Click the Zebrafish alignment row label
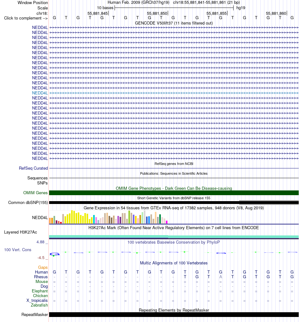The height and width of the screenshot is (322, 299). 39,305
